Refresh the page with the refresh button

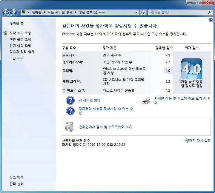click(143, 12)
